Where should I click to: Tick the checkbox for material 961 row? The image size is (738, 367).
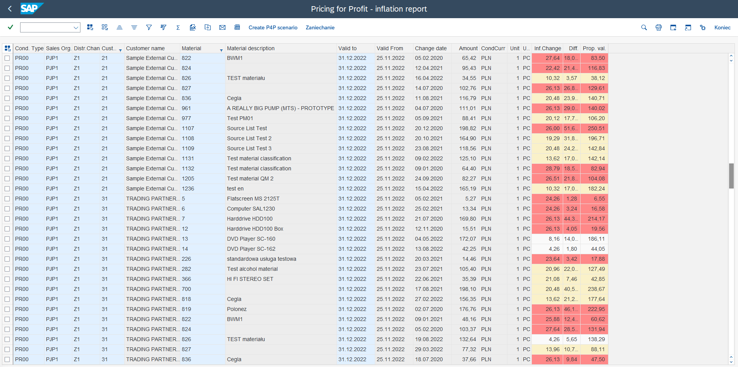pyautogui.click(x=7, y=108)
